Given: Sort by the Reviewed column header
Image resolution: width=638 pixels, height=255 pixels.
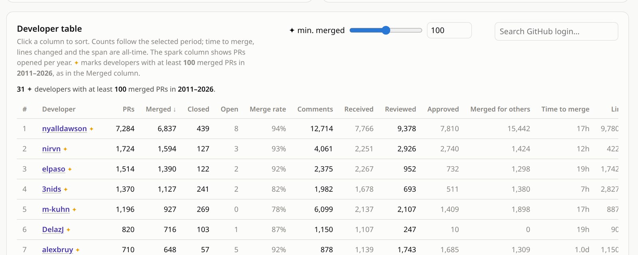Looking at the screenshot, I should pyautogui.click(x=400, y=109).
